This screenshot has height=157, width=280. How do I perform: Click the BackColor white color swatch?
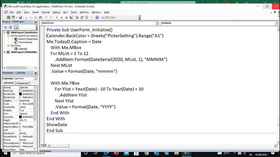click(21, 91)
